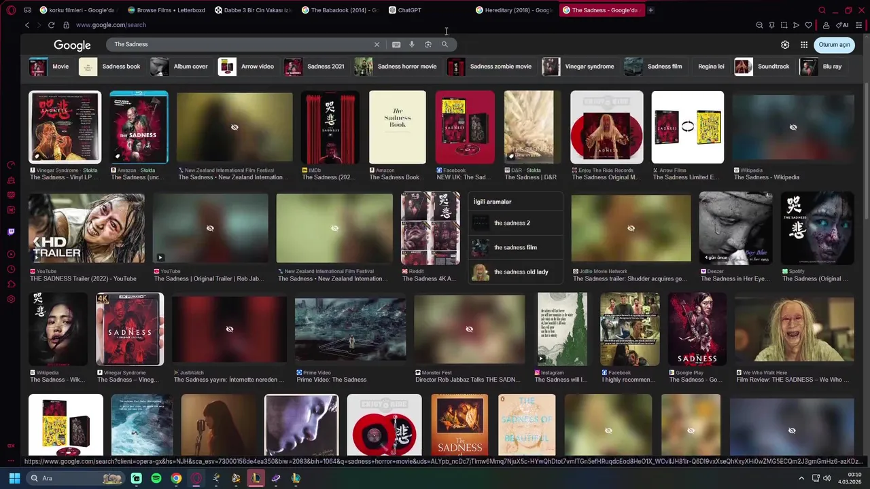
Task: Filter results by Sadness book chip
Action: click(110, 67)
